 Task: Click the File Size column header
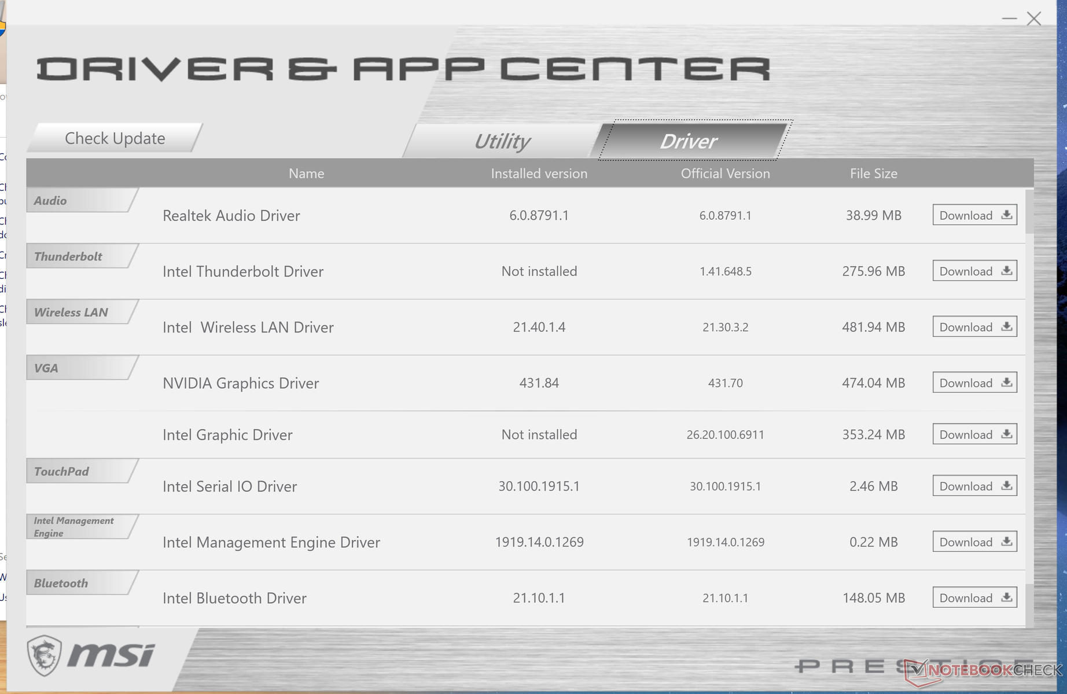(873, 173)
